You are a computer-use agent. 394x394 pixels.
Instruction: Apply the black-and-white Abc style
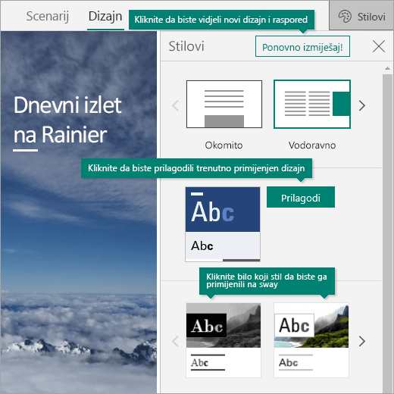tap(224, 340)
